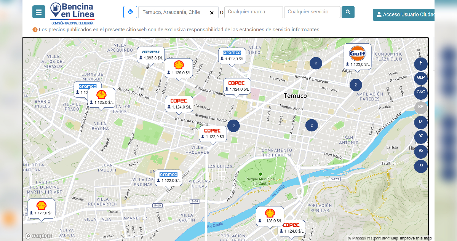Select the Petrobras station marker
This screenshot has width=457, height=241.
click(151, 55)
